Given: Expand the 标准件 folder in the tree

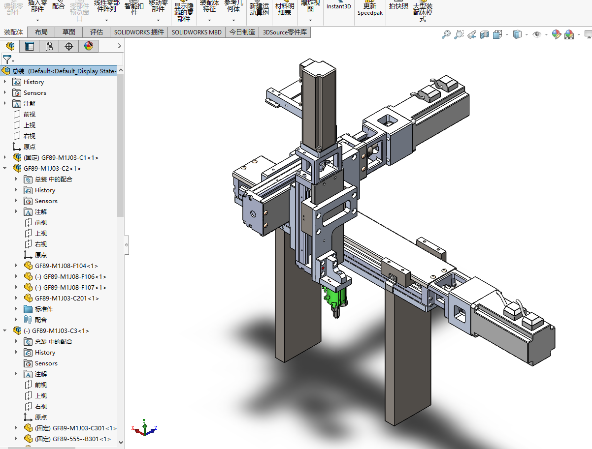Looking at the screenshot, I should coord(15,308).
